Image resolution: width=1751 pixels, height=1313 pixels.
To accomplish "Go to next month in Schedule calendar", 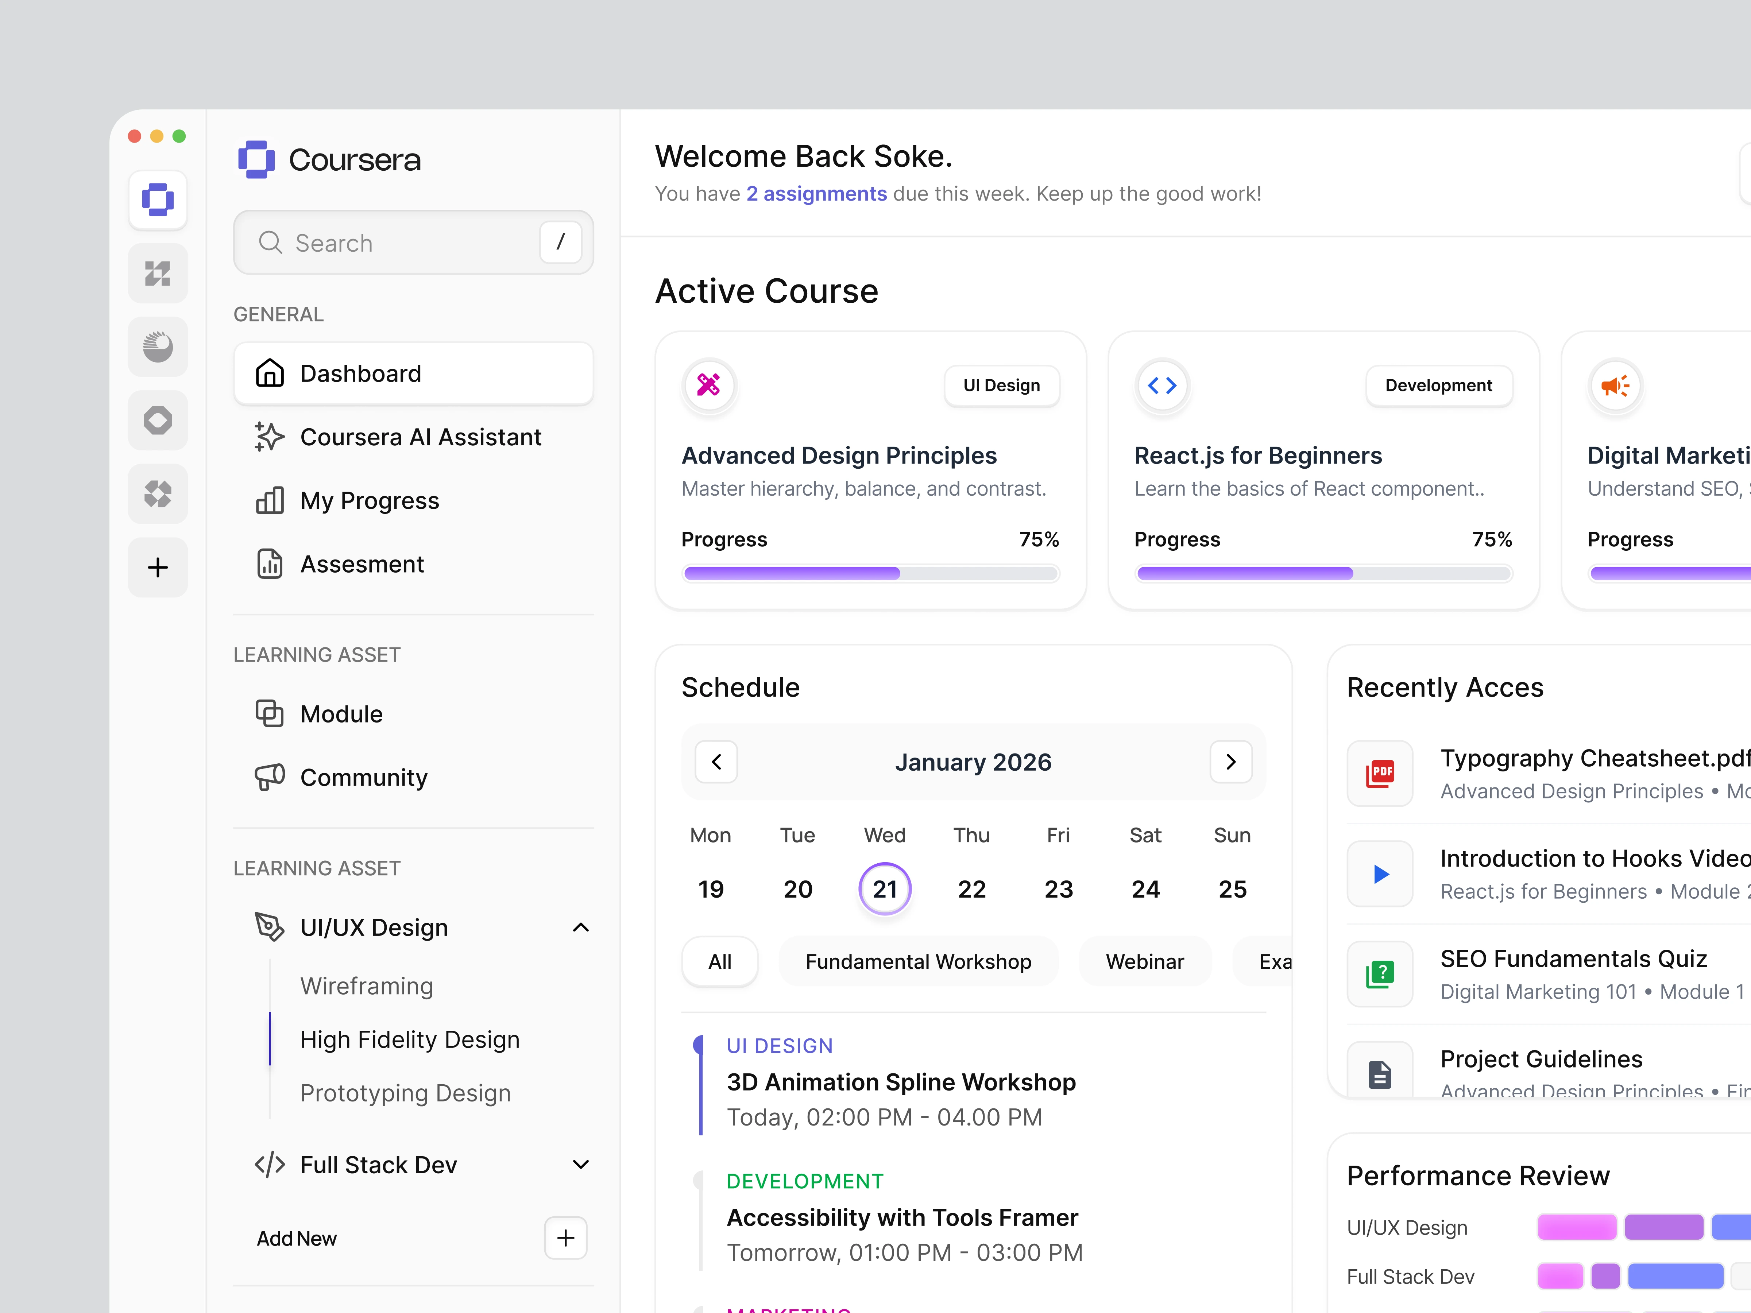I will coord(1231,762).
